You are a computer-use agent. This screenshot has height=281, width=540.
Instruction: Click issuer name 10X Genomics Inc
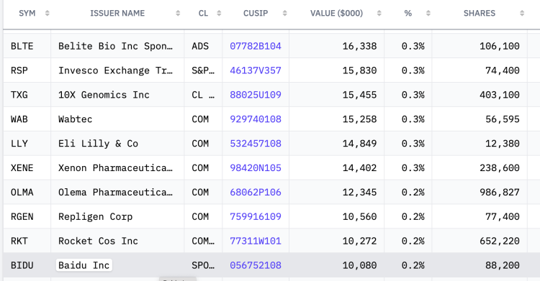(x=104, y=95)
